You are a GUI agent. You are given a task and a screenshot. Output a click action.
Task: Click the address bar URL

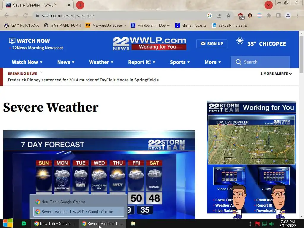pos(68,15)
